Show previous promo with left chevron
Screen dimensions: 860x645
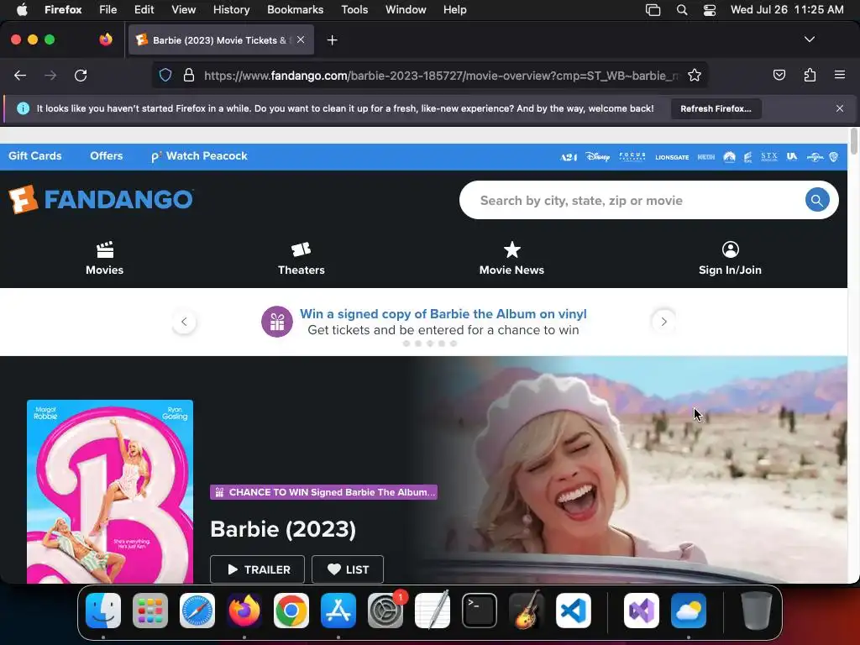184,322
